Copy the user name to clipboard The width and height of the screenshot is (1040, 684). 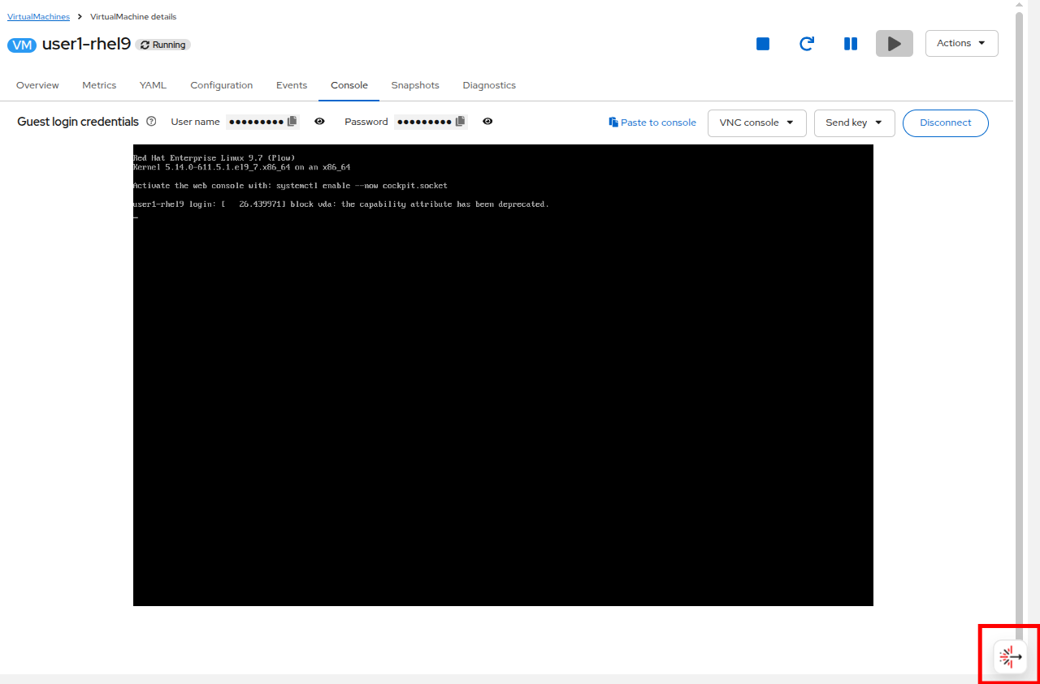292,122
